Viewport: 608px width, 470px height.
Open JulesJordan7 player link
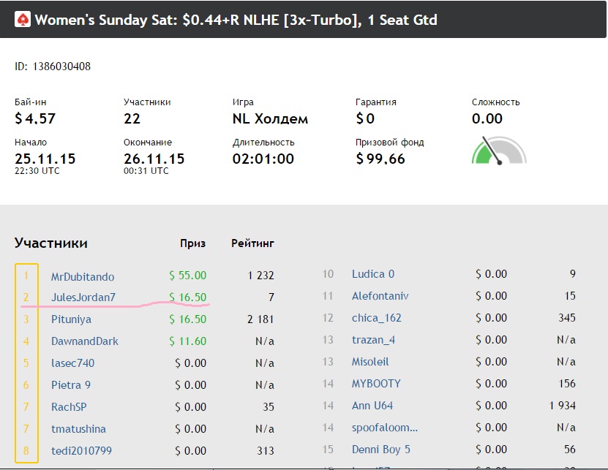click(83, 297)
